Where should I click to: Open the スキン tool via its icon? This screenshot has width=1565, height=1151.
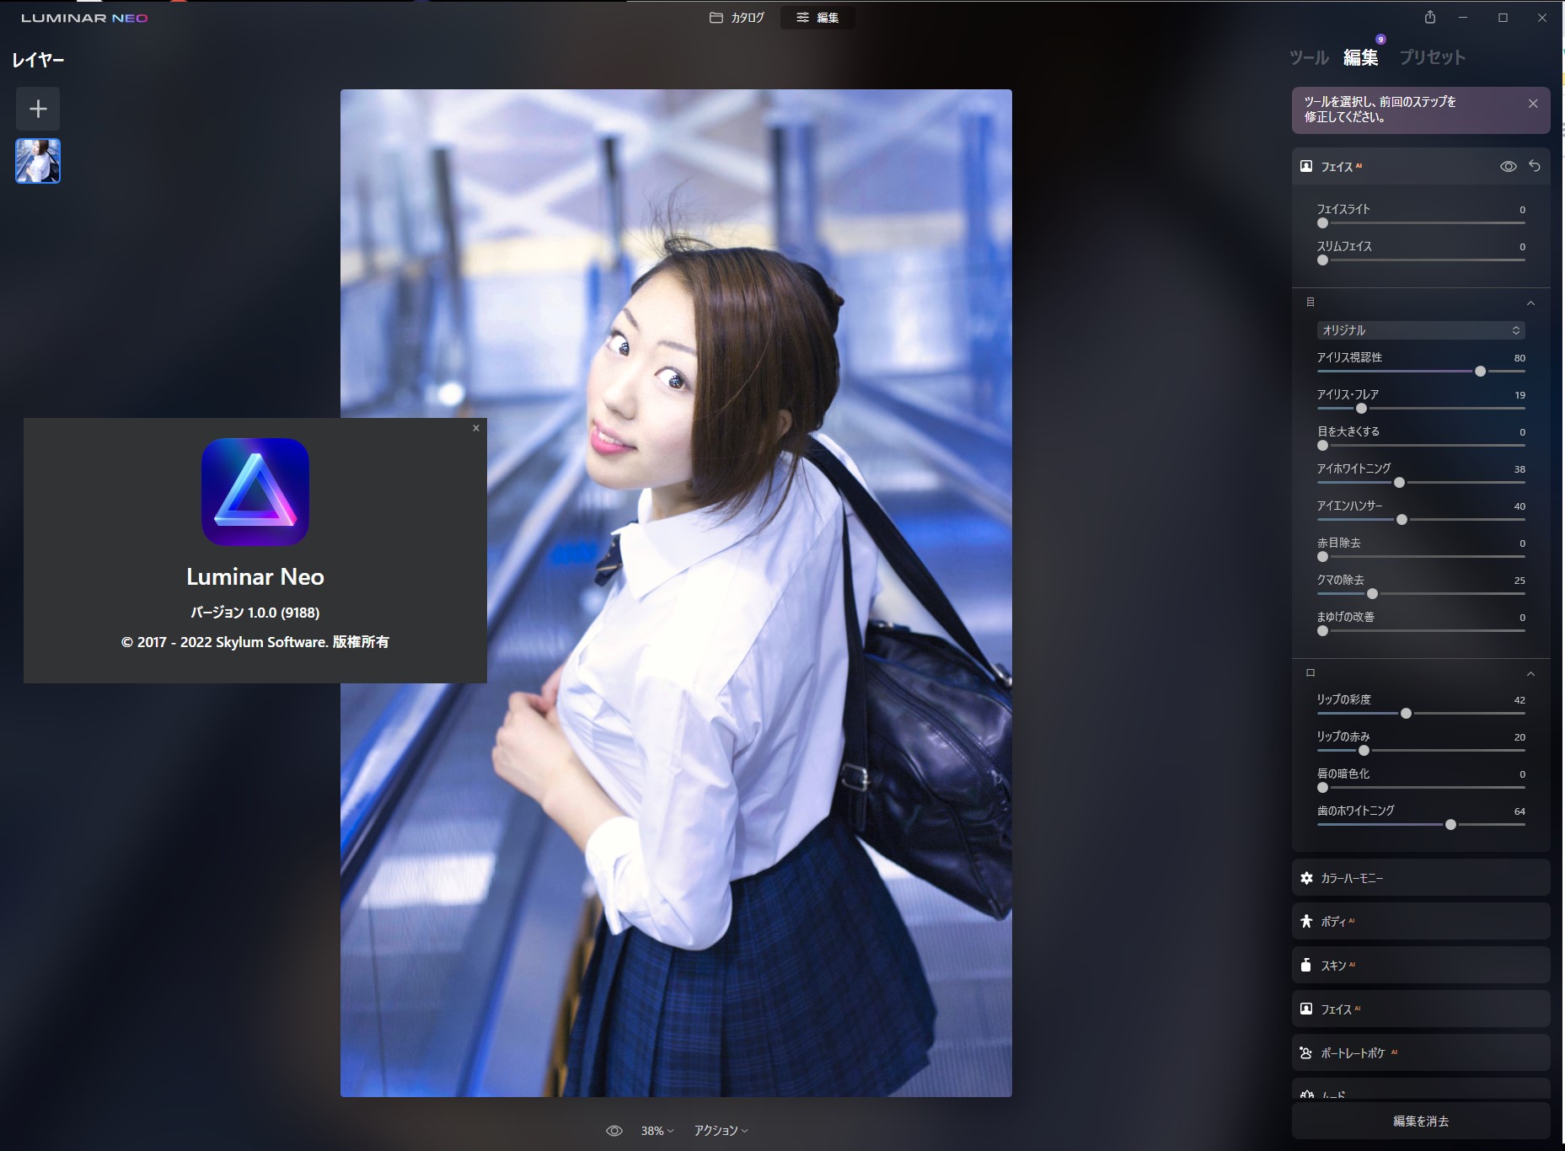(1306, 965)
